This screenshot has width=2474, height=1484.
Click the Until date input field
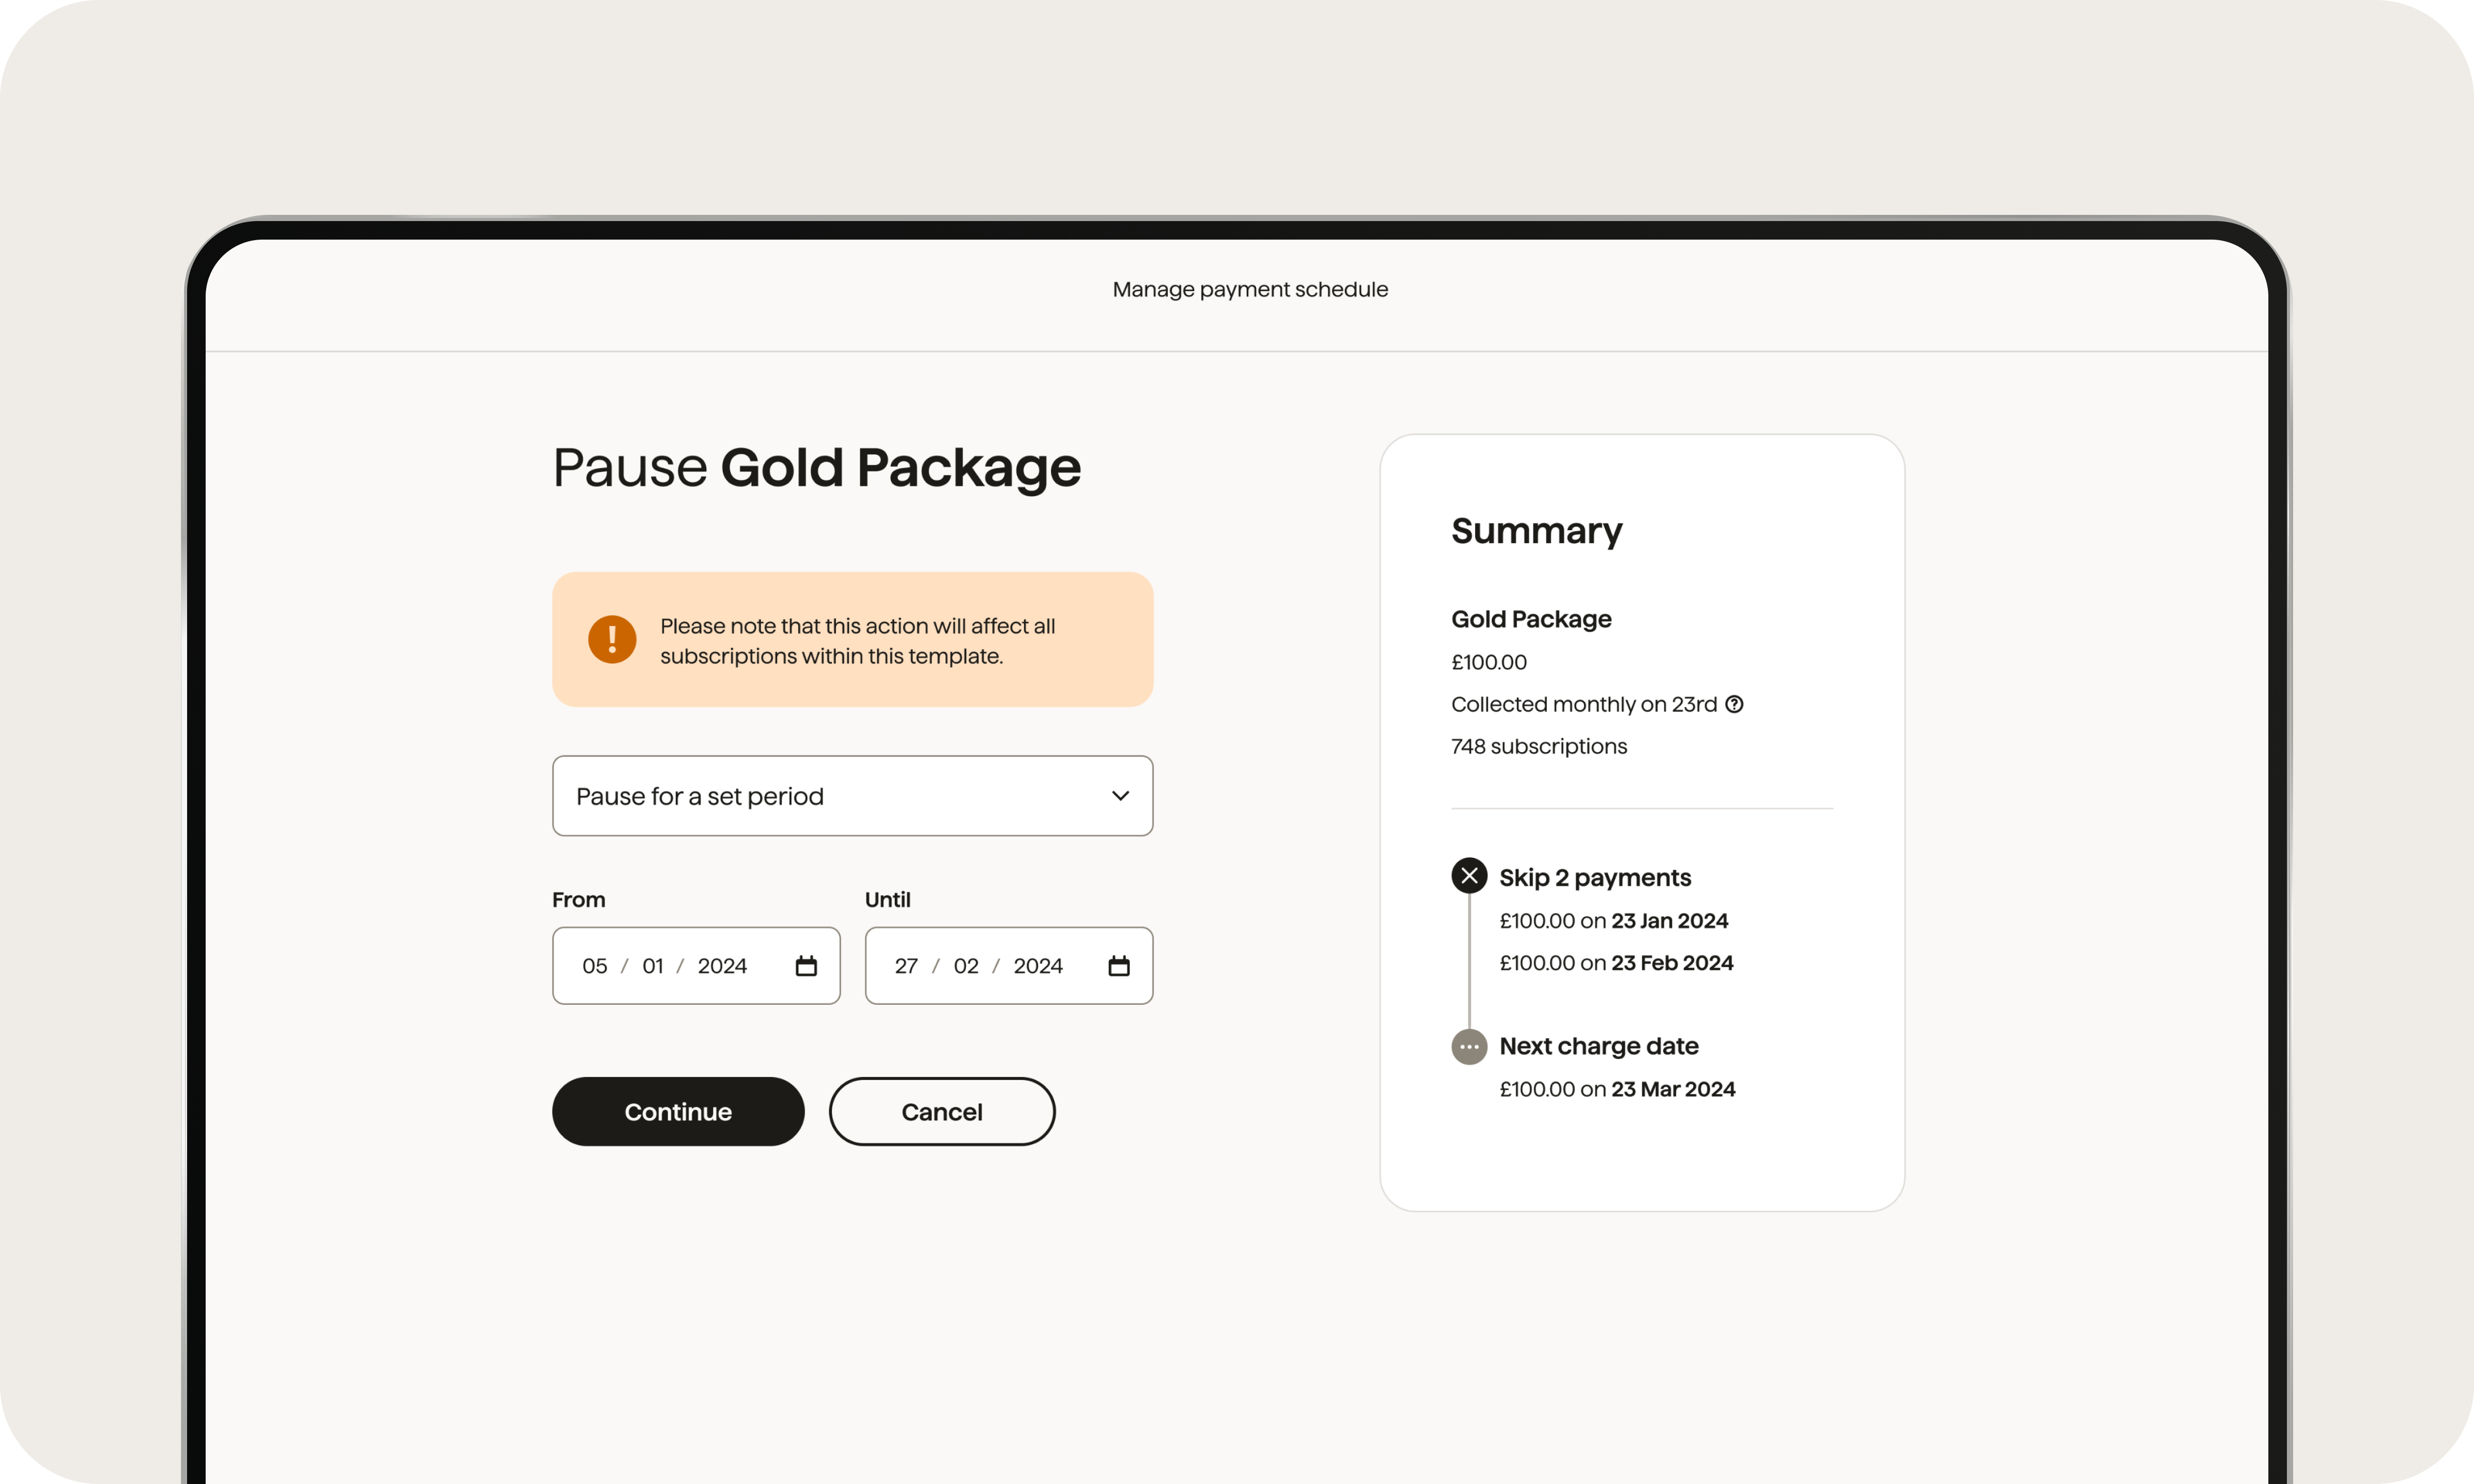1009,965
